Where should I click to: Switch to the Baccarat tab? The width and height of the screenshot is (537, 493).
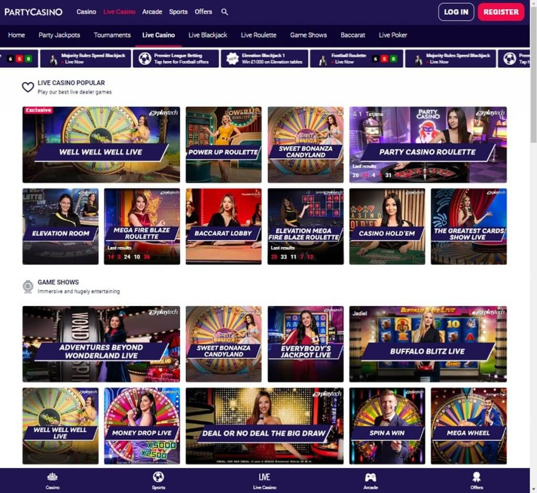(x=353, y=35)
